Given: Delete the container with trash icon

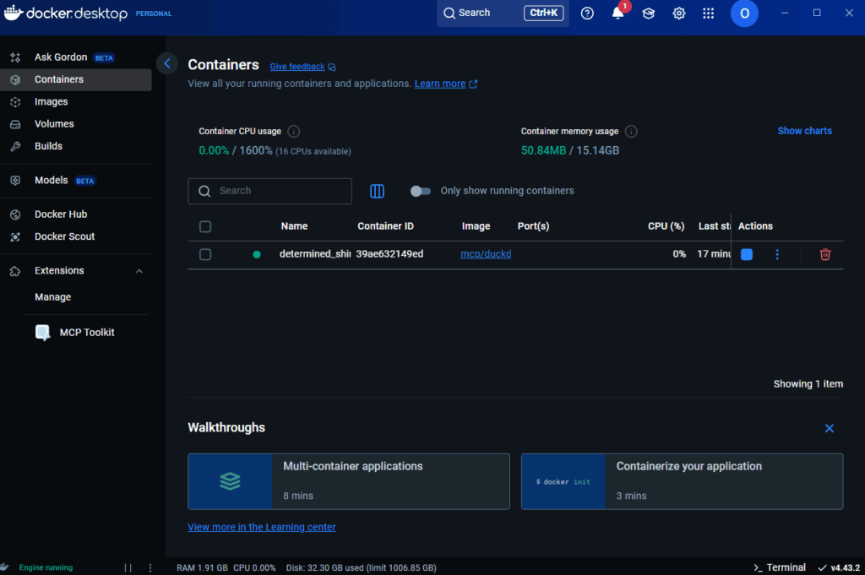Looking at the screenshot, I should (x=825, y=254).
